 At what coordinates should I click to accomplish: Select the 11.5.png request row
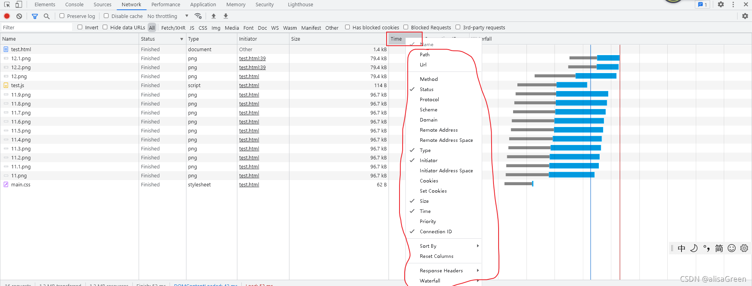point(194,130)
